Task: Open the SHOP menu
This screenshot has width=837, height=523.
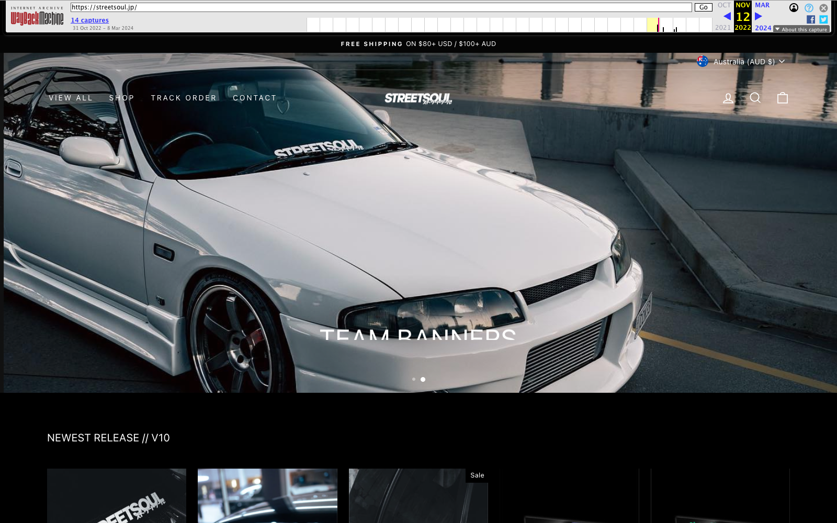Action: click(121, 98)
